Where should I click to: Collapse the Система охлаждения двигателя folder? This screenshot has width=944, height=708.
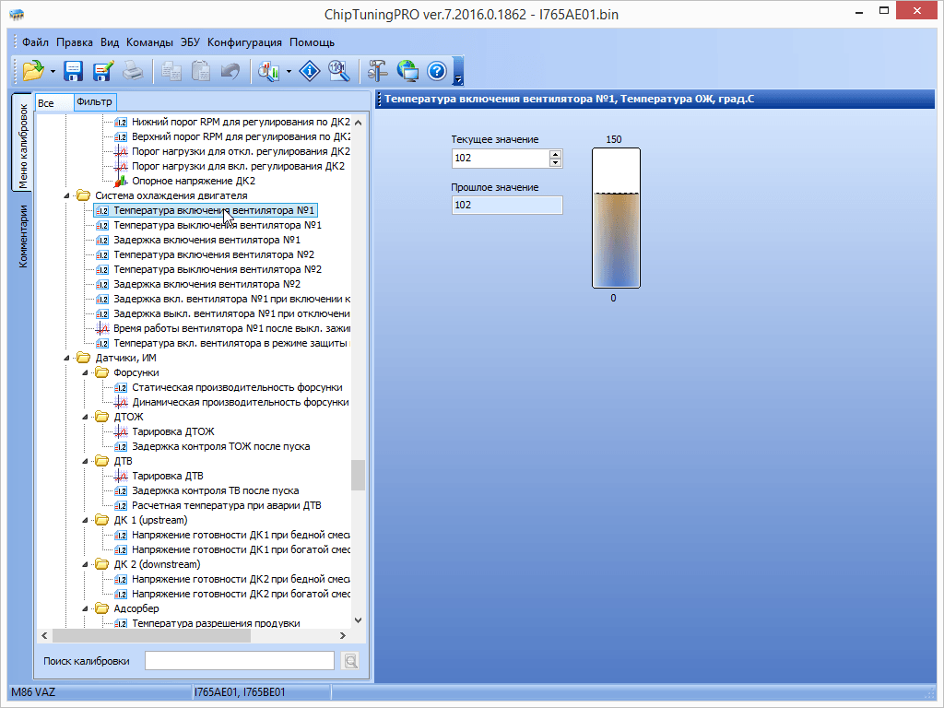click(x=66, y=195)
